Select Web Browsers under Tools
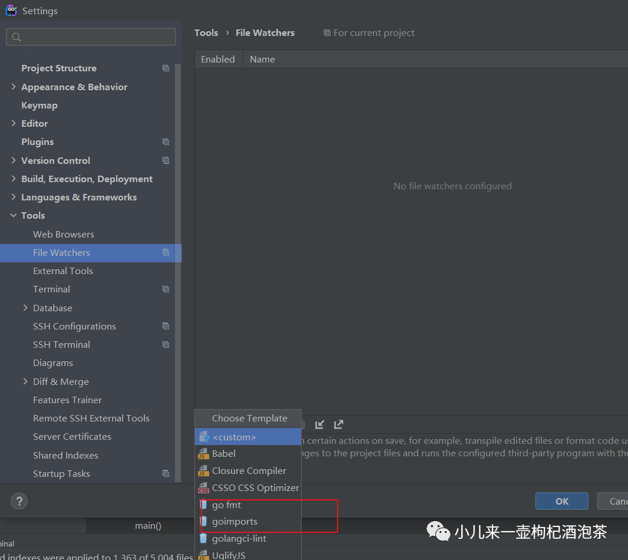 (64, 234)
